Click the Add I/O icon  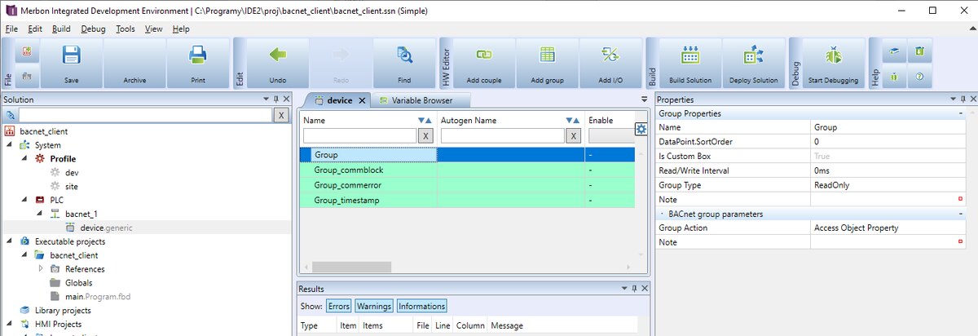[610, 56]
